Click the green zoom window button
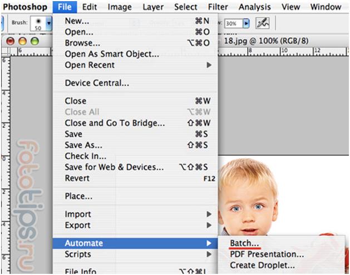 click(x=34, y=42)
